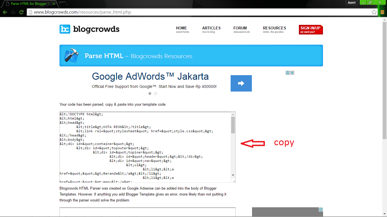Select the first ad carousel dot
Image resolution: width=387 pixels, height=217 pixels.
point(150,94)
